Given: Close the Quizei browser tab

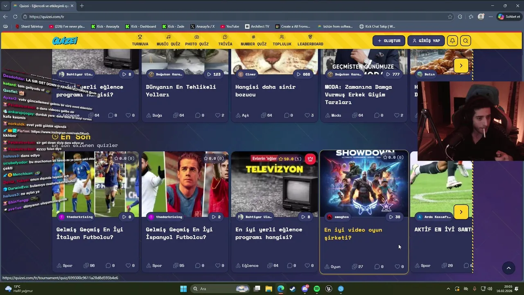Looking at the screenshot, I should coord(72,6).
